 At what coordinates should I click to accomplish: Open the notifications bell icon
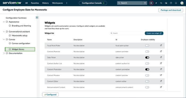pos(176,3)
